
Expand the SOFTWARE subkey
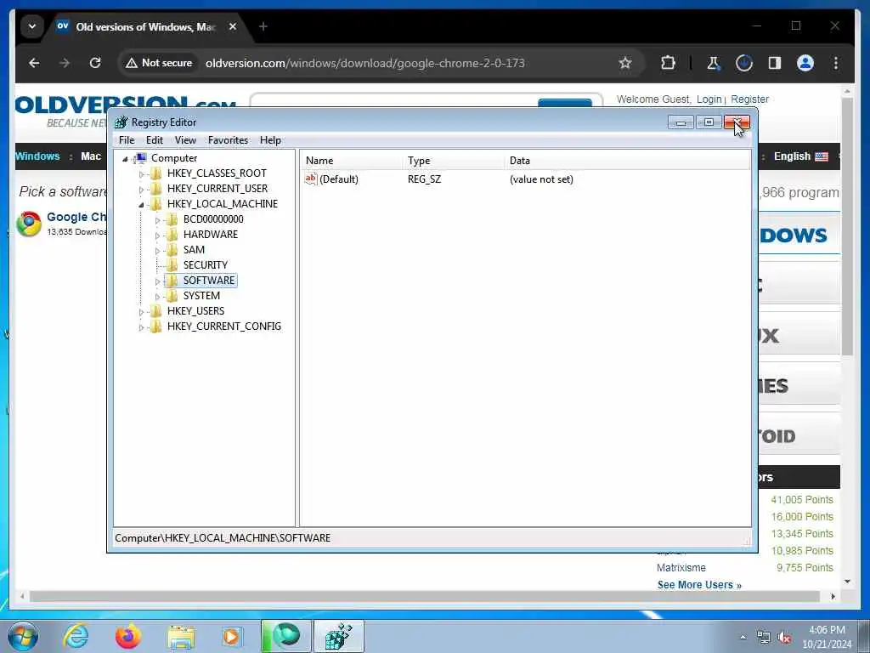157,281
